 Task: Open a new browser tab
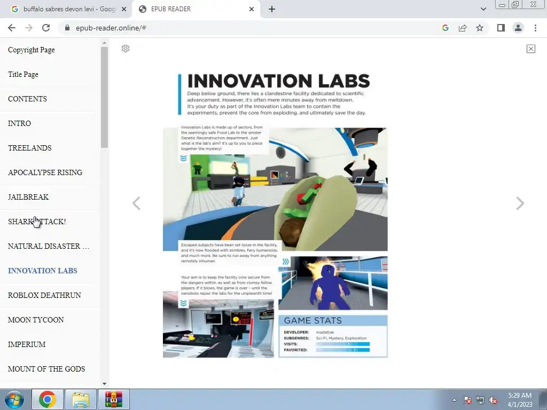coord(272,9)
